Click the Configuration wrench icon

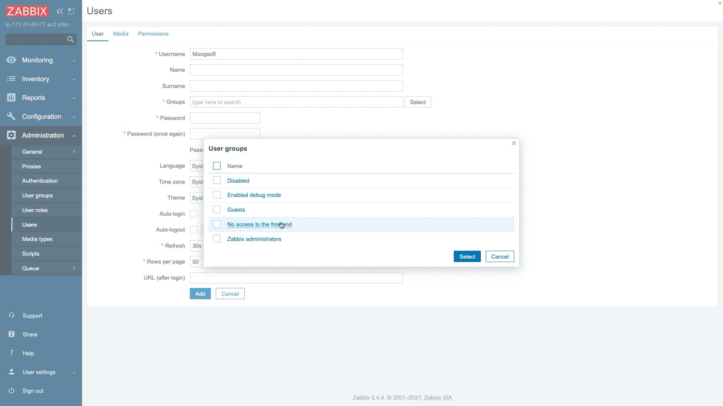[11, 116]
